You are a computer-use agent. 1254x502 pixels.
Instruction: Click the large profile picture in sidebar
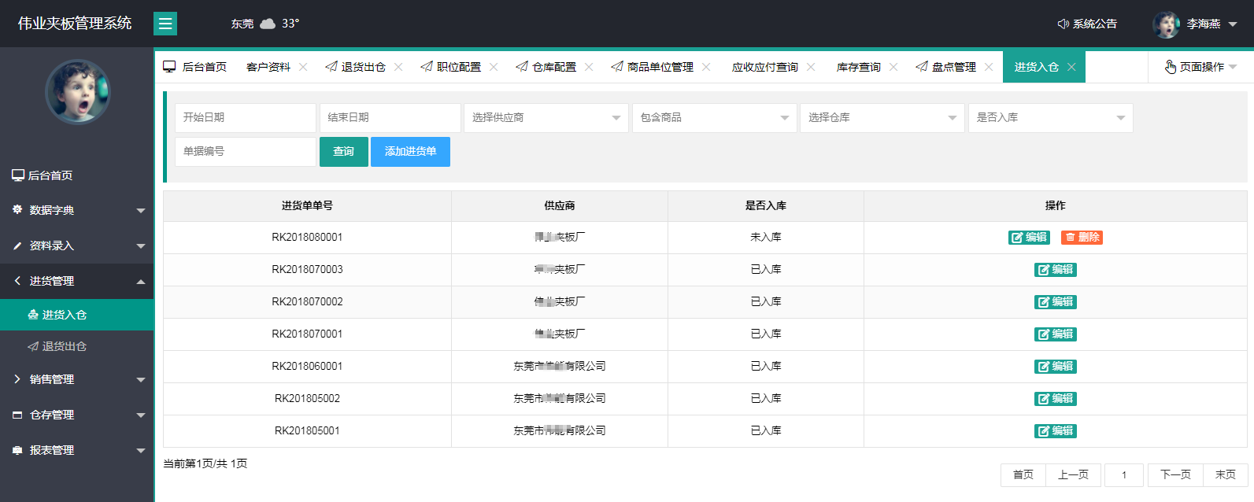coord(77,91)
